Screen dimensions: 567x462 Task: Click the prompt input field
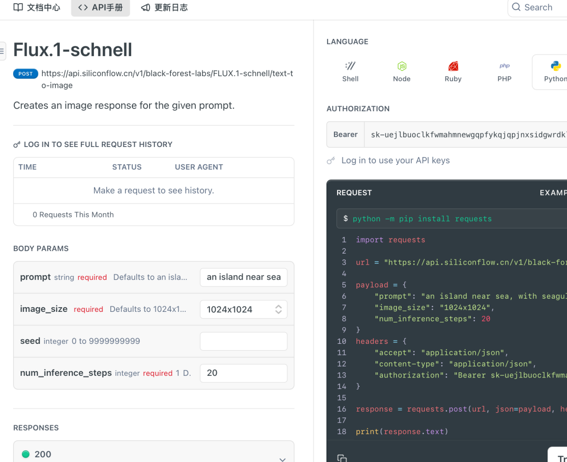[244, 277]
